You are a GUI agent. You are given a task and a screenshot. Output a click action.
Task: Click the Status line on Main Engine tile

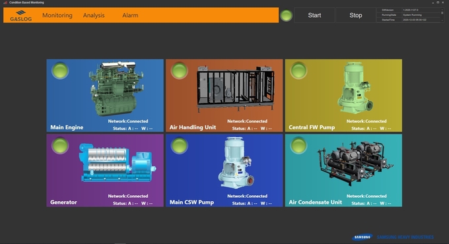(133, 129)
